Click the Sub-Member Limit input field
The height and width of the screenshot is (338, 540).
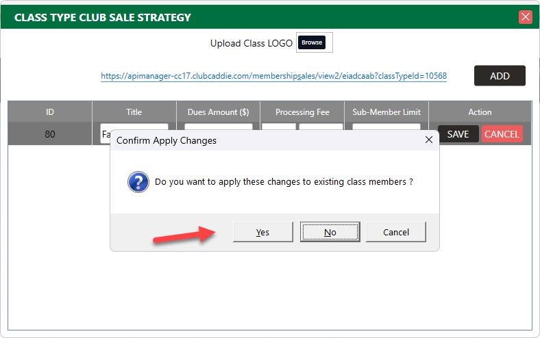click(x=386, y=127)
